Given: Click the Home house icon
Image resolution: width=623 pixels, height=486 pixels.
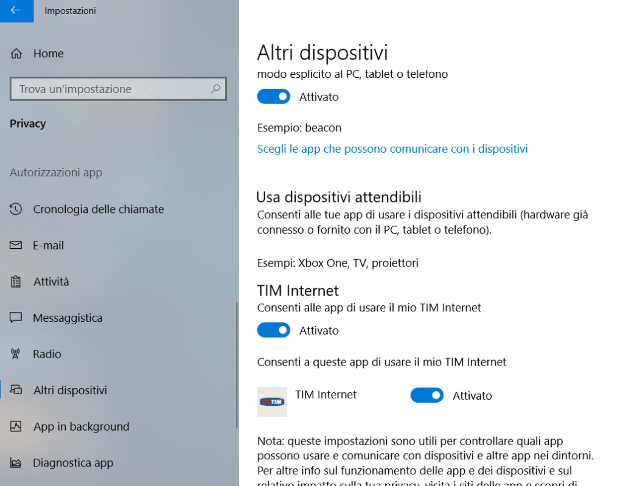Looking at the screenshot, I should [x=16, y=54].
